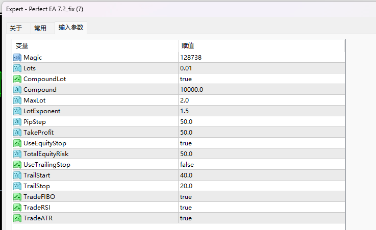The image size is (376, 230).
Task: Toggle the UseTrailingStop false value
Action: click(x=187, y=165)
